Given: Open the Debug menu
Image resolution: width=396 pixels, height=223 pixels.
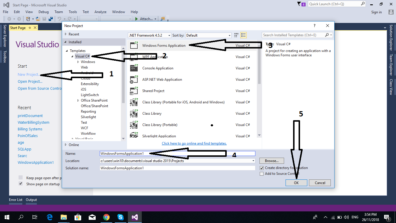Looking at the screenshot, I should point(43,12).
